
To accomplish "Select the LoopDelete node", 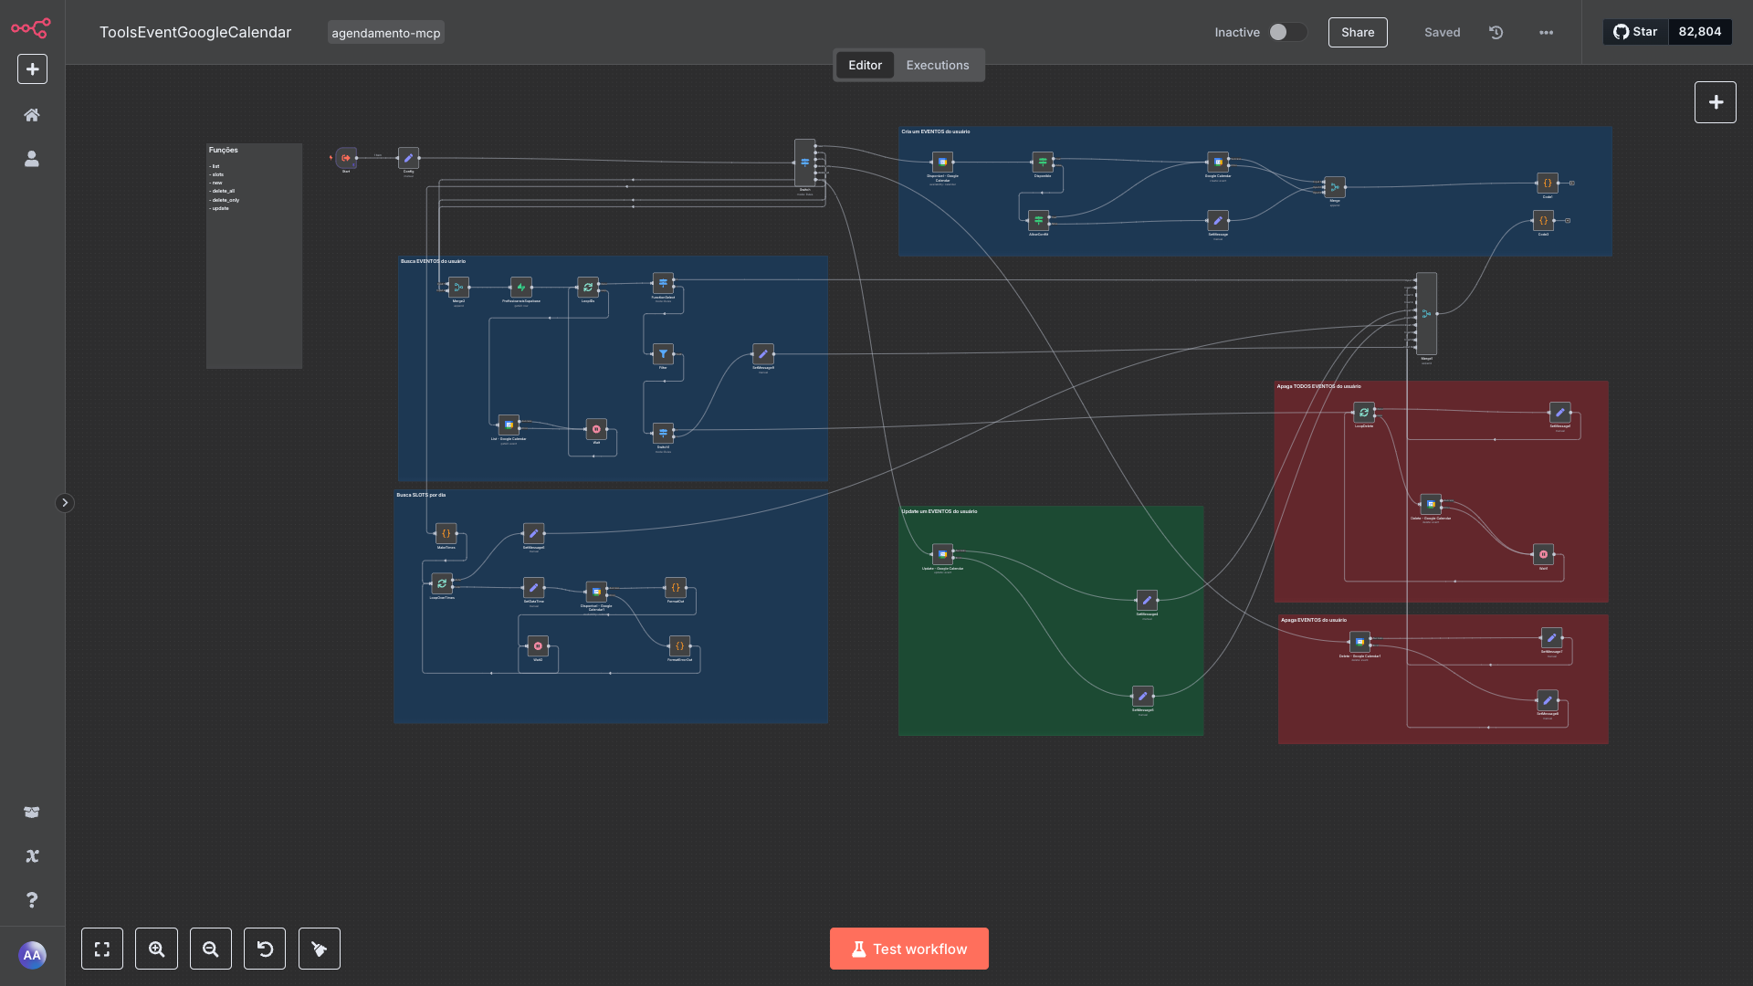I will click(1364, 413).
